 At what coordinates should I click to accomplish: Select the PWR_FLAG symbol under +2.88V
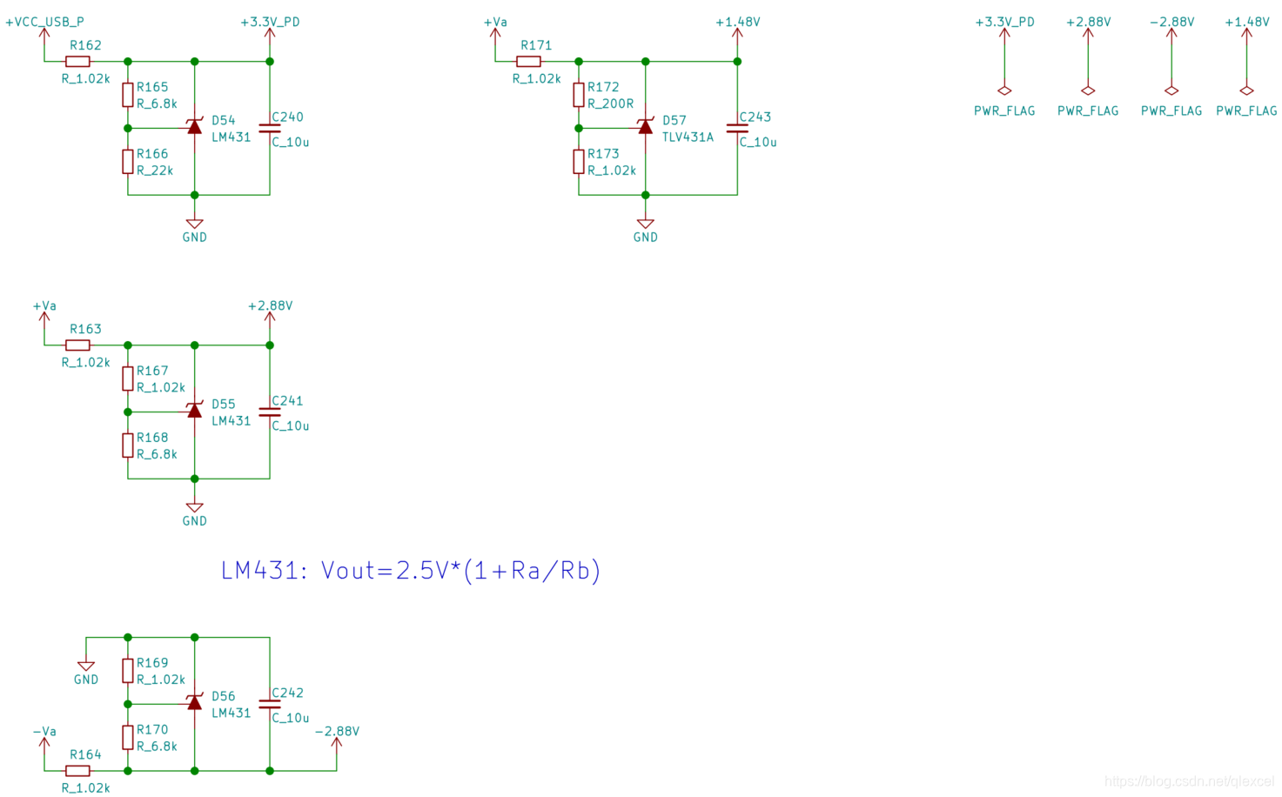click(1088, 90)
